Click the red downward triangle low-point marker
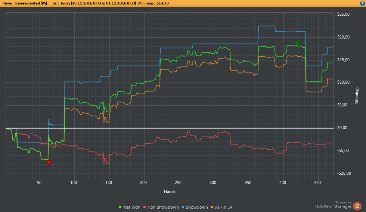The image size is (366, 212). [x=49, y=162]
